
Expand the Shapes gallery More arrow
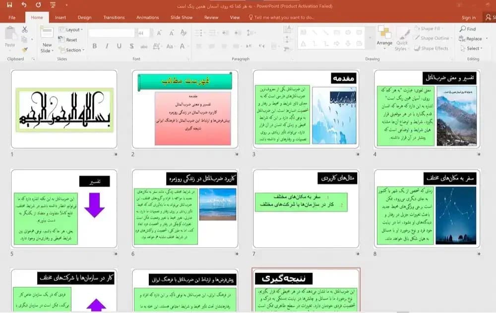click(x=370, y=38)
